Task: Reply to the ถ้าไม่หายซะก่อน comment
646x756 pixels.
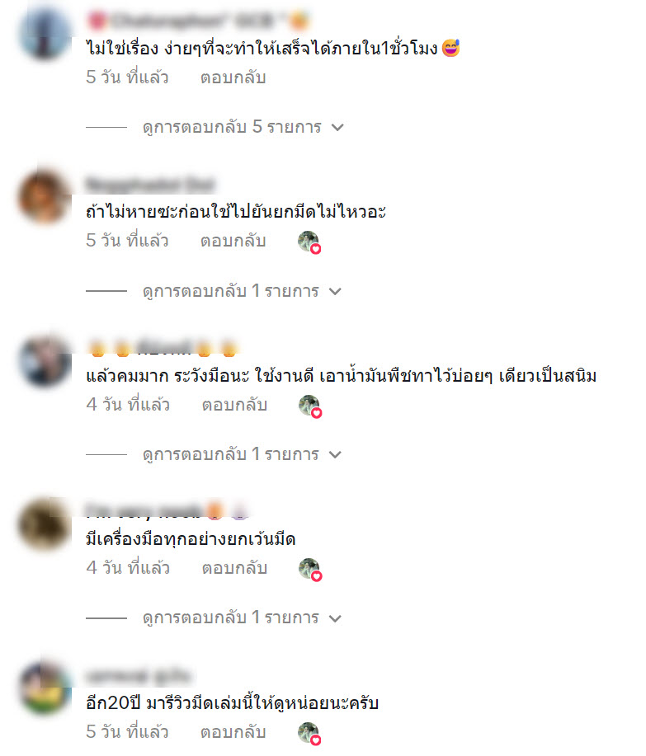Action: click(233, 241)
